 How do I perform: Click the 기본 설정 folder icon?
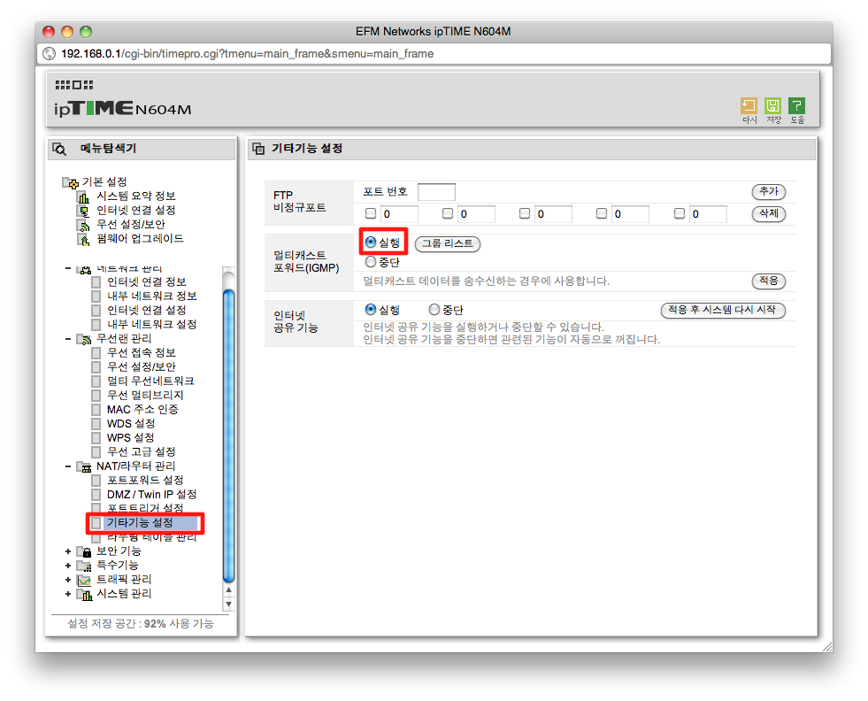click(x=70, y=182)
